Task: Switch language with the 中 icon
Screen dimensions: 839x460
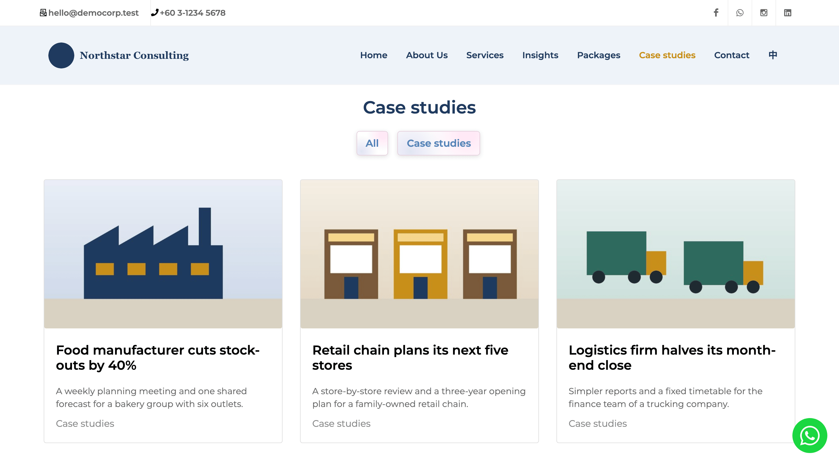Action: (x=773, y=55)
